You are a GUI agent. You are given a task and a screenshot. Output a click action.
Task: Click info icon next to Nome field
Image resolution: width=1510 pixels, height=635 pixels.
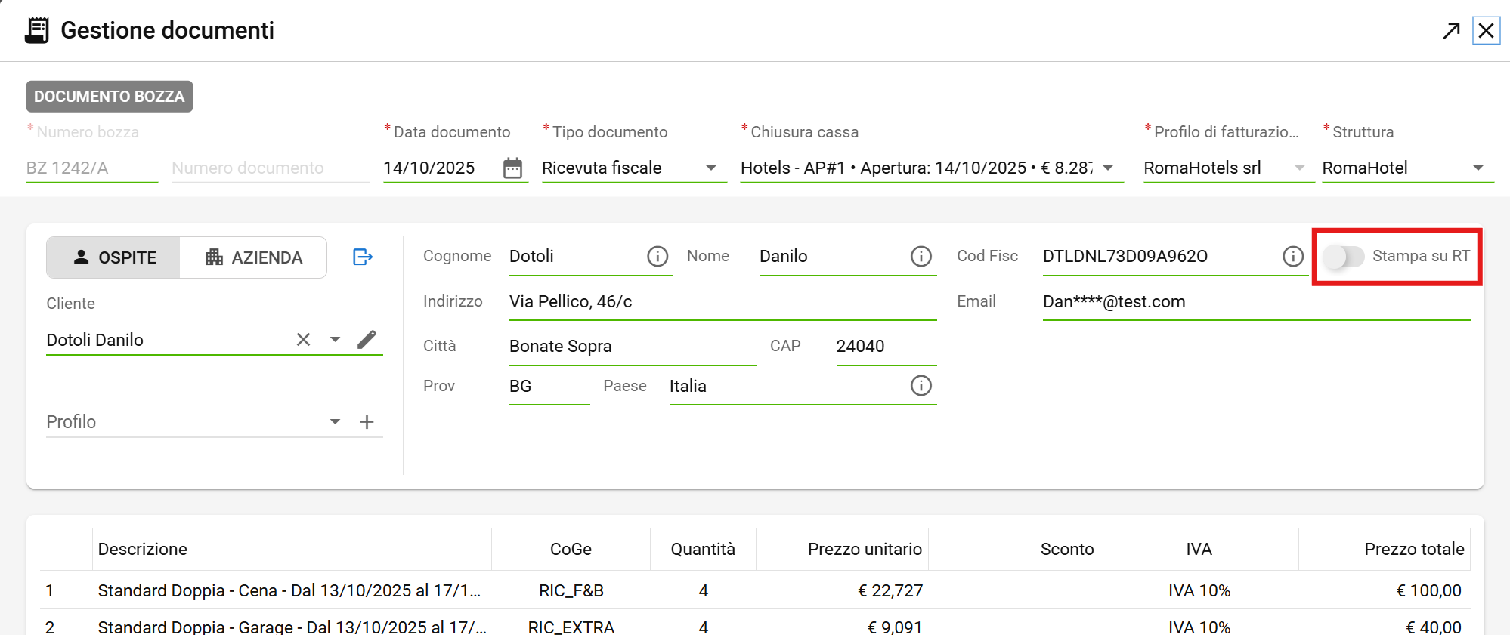click(x=921, y=257)
